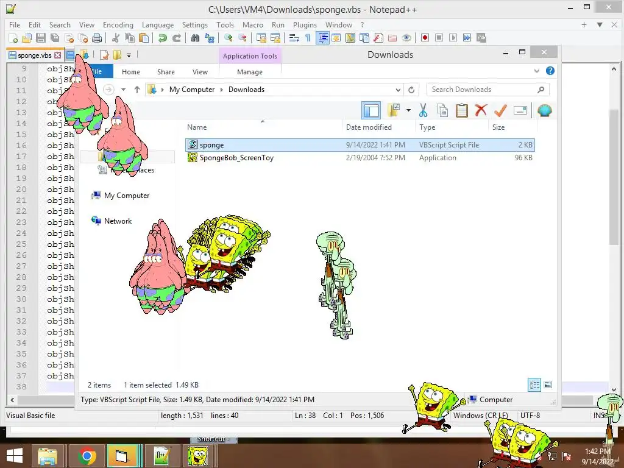Click the Zoom Out magnifier icon

pos(242,38)
